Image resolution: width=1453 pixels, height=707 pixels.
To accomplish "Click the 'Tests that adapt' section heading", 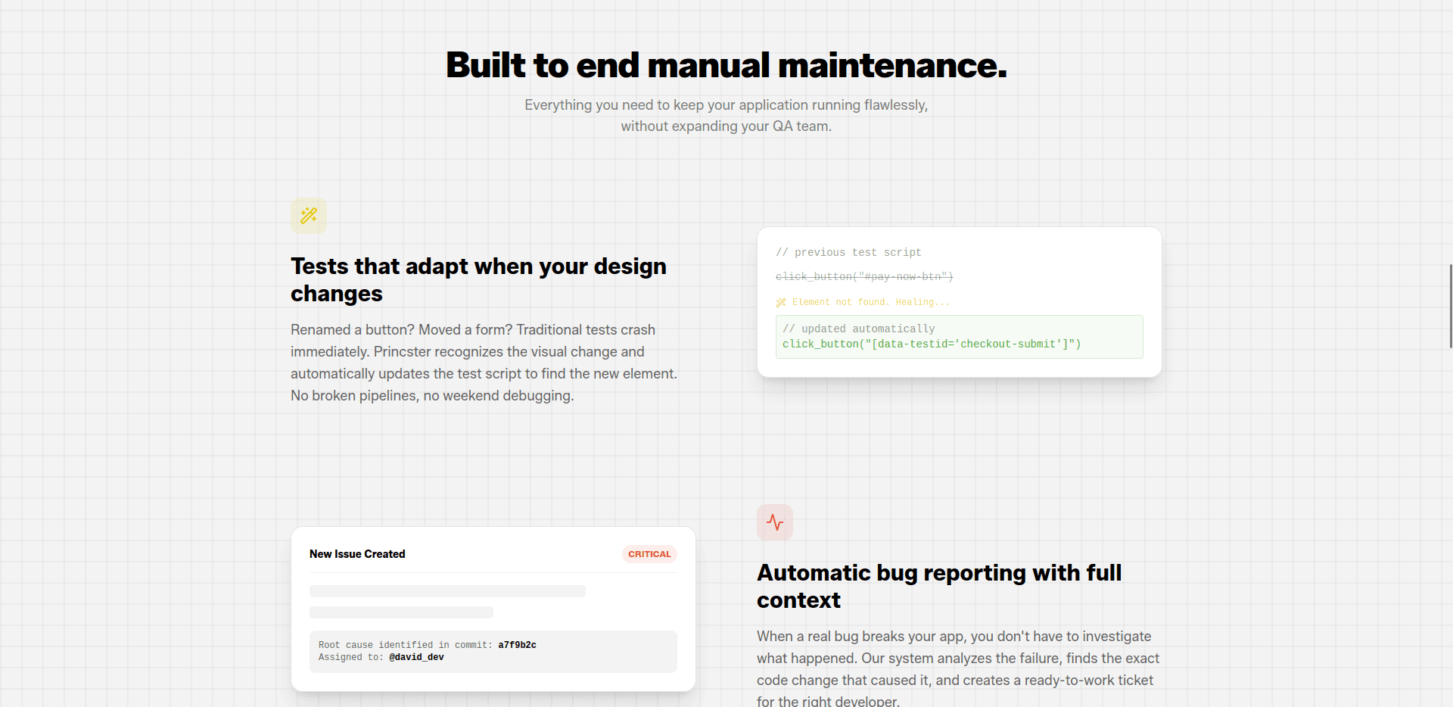I will pos(478,279).
